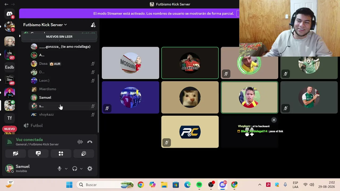Open the soundboard
The image size is (340, 191).
coord(84,154)
